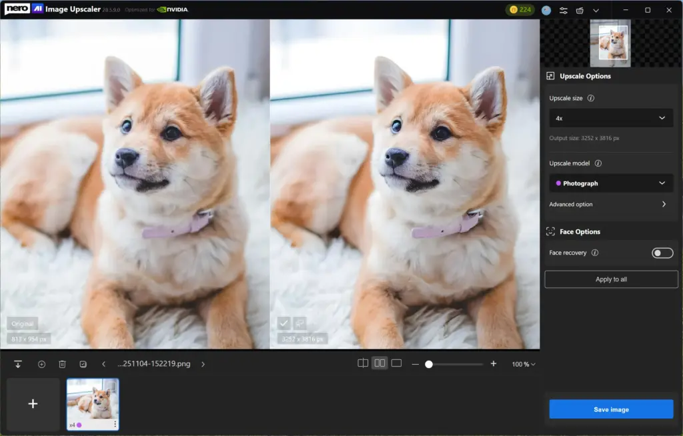Open the app menu chevron in titlebar

[596, 10]
